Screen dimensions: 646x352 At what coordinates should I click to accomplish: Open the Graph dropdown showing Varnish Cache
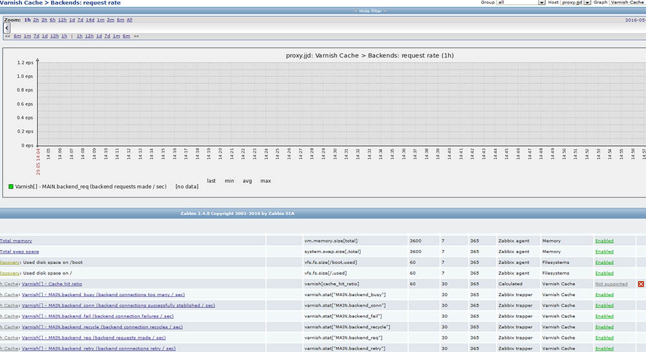tap(627, 3)
